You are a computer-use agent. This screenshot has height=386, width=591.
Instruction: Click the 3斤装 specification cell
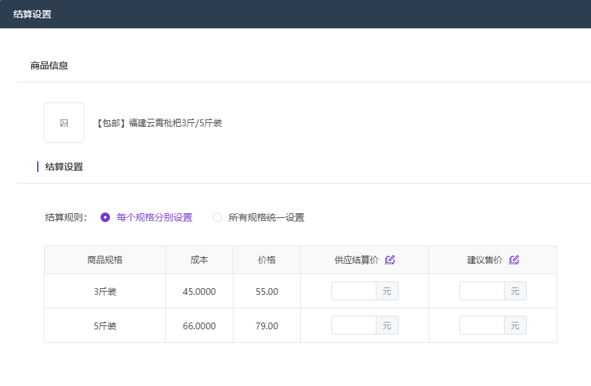105,292
